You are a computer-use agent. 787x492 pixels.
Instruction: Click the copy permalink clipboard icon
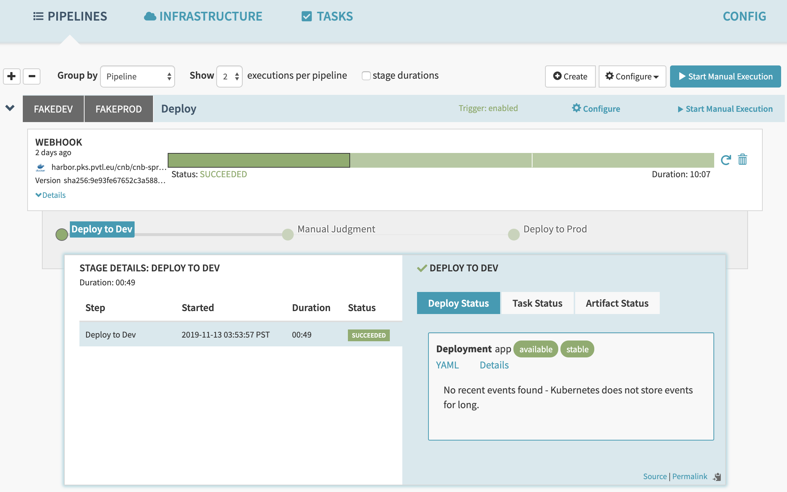point(717,477)
